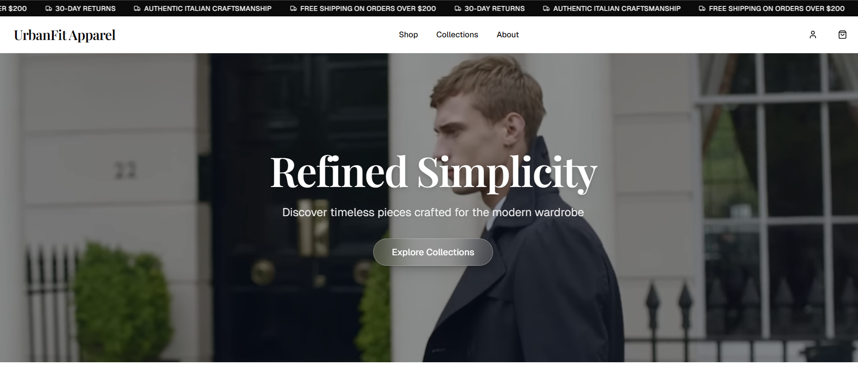Click the Explore Collections button
Screen dimensions: 858x385
coord(433,252)
